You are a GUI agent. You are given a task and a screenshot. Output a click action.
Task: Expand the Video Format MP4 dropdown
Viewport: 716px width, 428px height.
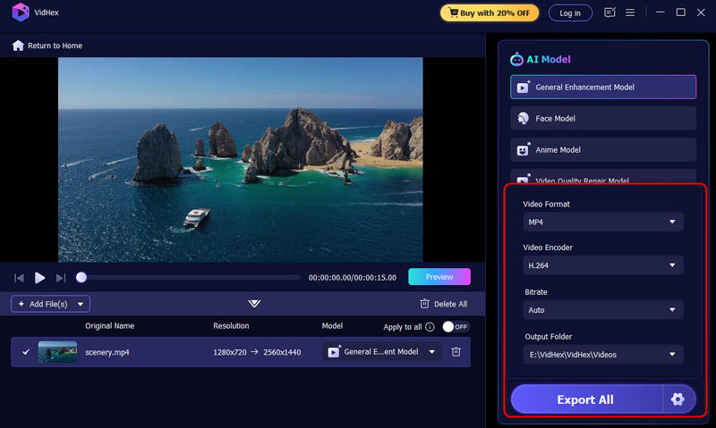tap(602, 222)
